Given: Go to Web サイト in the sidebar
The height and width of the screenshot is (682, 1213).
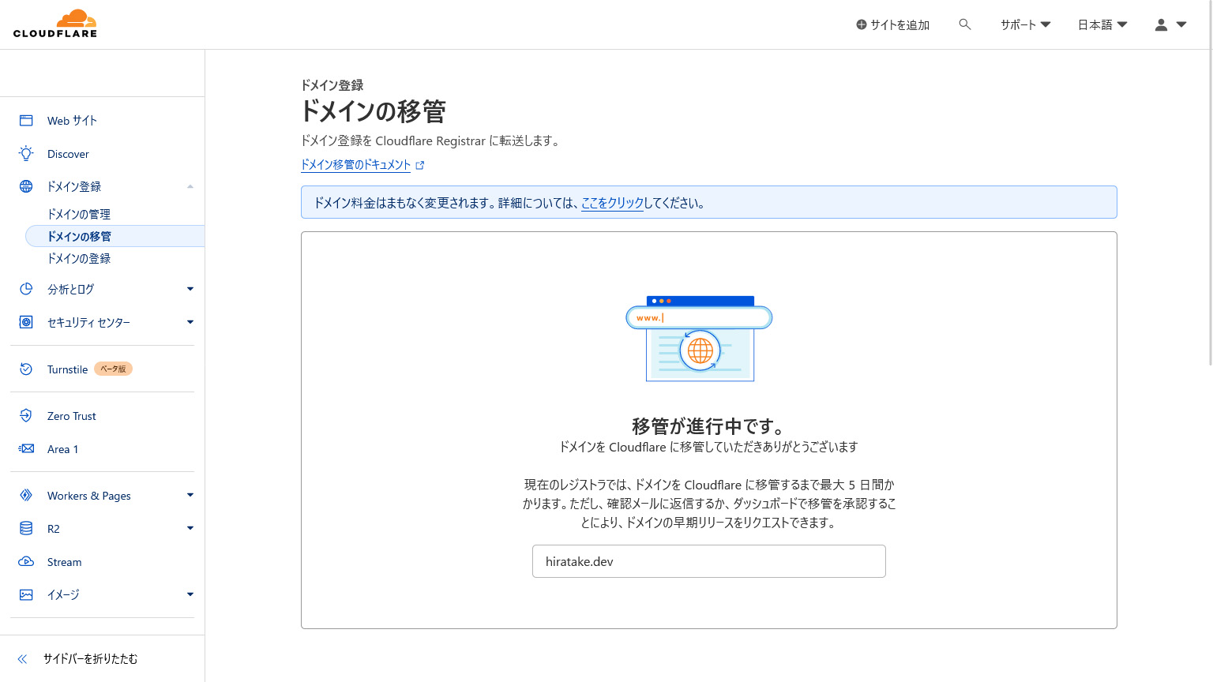Looking at the screenshot, I should (x=72, y=120).
